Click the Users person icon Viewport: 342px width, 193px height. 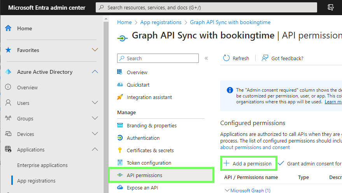pyautogui.click(x=8, y=103)
